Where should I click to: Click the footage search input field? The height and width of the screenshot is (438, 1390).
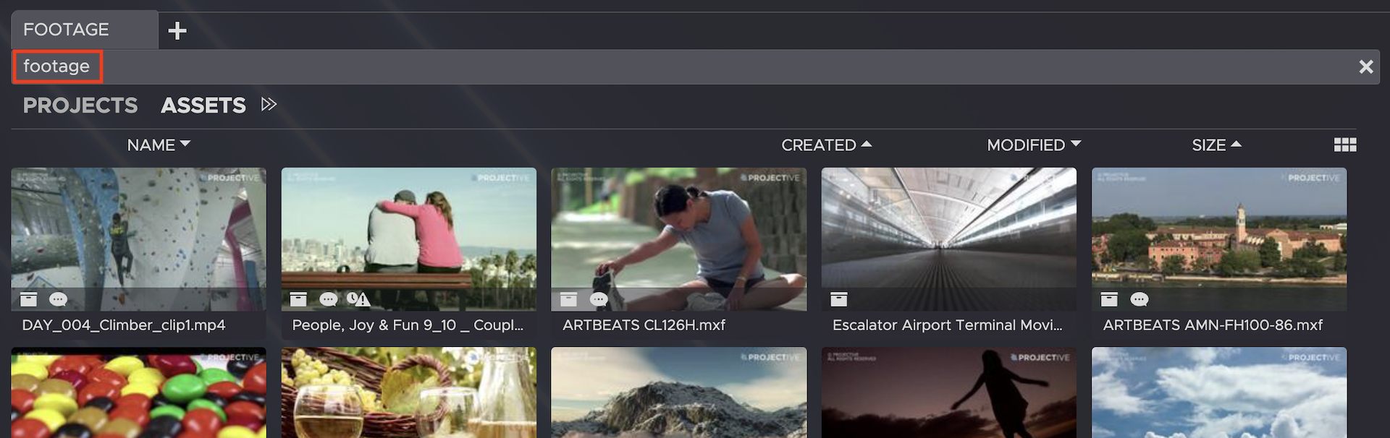[652, 66]
